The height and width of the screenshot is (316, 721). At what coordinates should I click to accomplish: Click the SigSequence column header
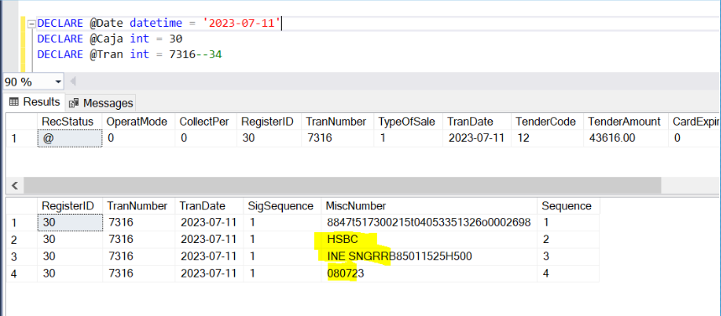point(282,205)
